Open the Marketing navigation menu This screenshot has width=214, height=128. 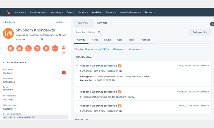point(57,12)
